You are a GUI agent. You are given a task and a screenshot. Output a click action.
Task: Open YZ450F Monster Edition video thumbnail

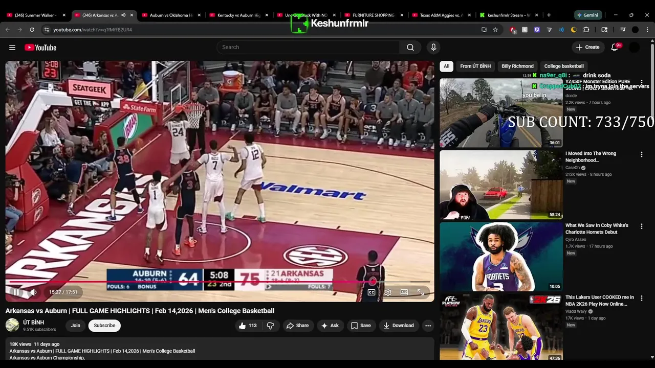pos(501,112)
